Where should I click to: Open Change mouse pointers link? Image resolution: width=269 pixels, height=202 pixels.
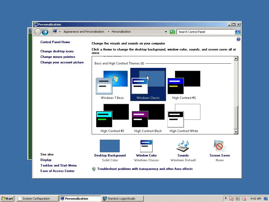(x=58, y=57)
